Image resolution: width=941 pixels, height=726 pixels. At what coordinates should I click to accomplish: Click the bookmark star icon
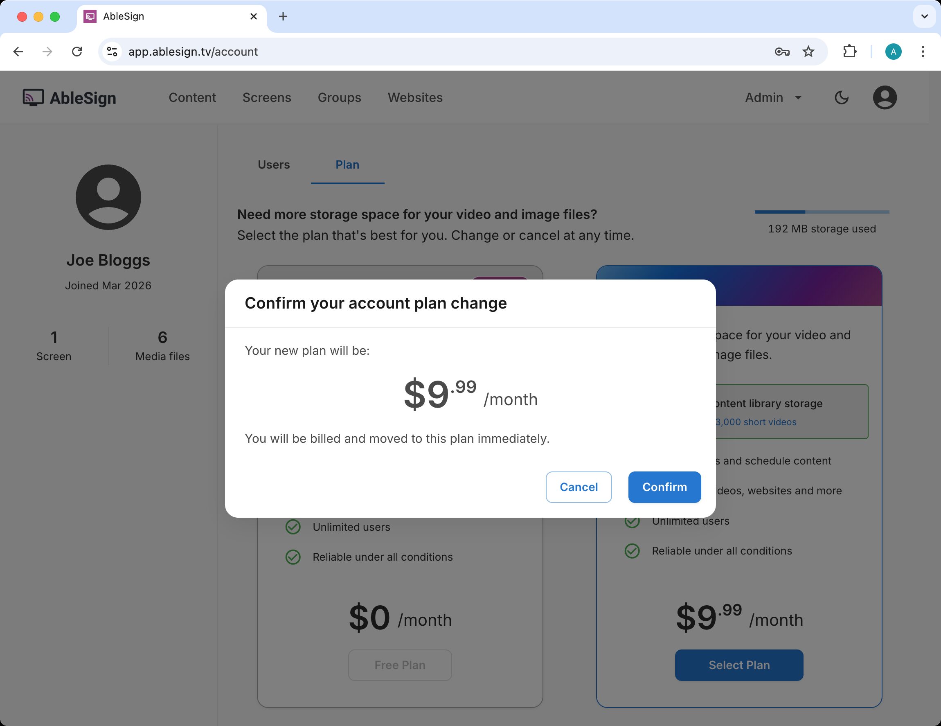808,52
